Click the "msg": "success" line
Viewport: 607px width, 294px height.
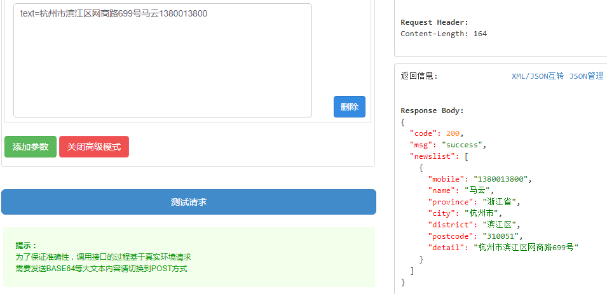448,145
